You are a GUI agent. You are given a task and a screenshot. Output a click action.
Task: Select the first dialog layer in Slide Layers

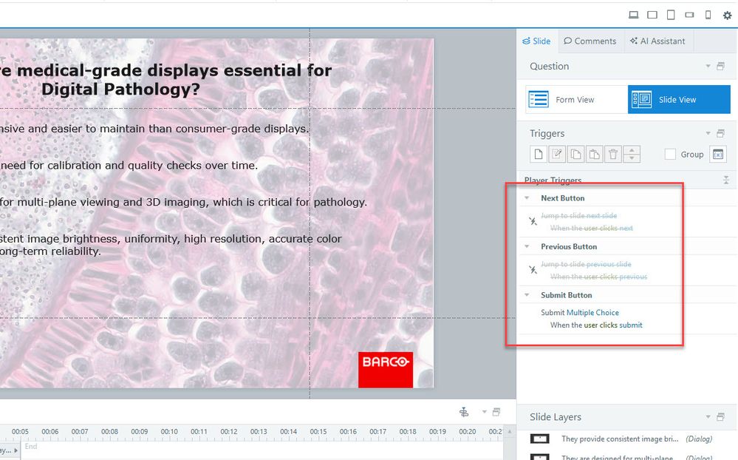(621, 439)
